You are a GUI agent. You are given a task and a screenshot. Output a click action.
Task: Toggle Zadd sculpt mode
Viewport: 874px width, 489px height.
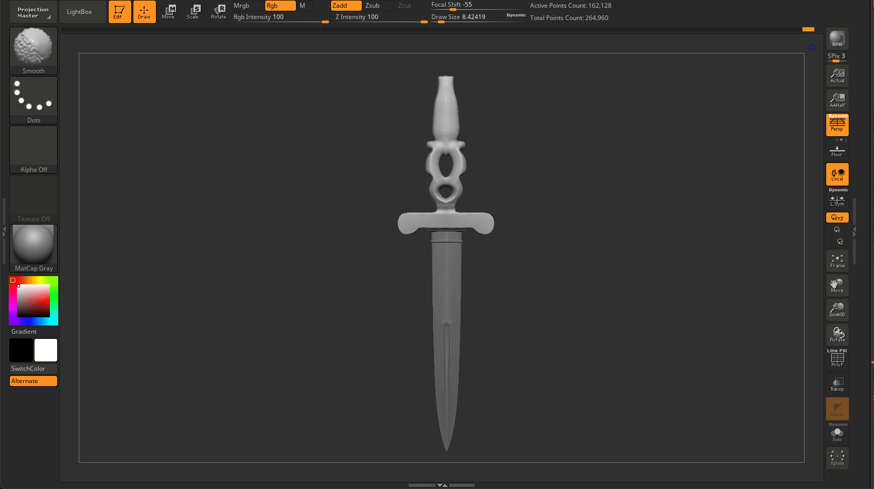click(x=346, y=6)
